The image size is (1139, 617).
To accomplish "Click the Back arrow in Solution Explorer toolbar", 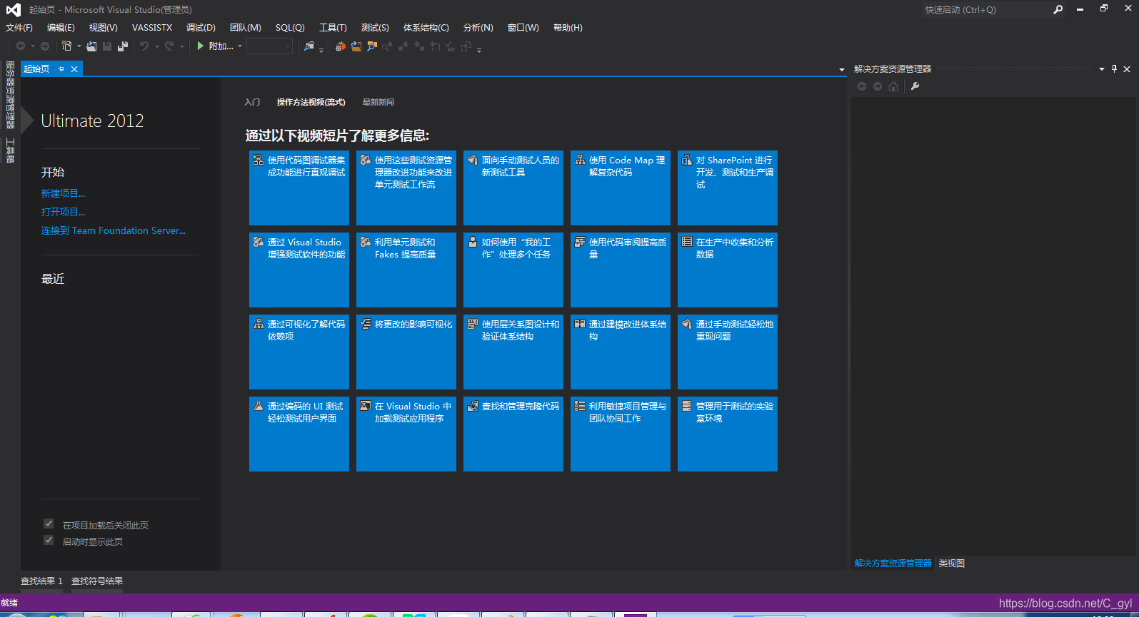I will tap(862, 86).
